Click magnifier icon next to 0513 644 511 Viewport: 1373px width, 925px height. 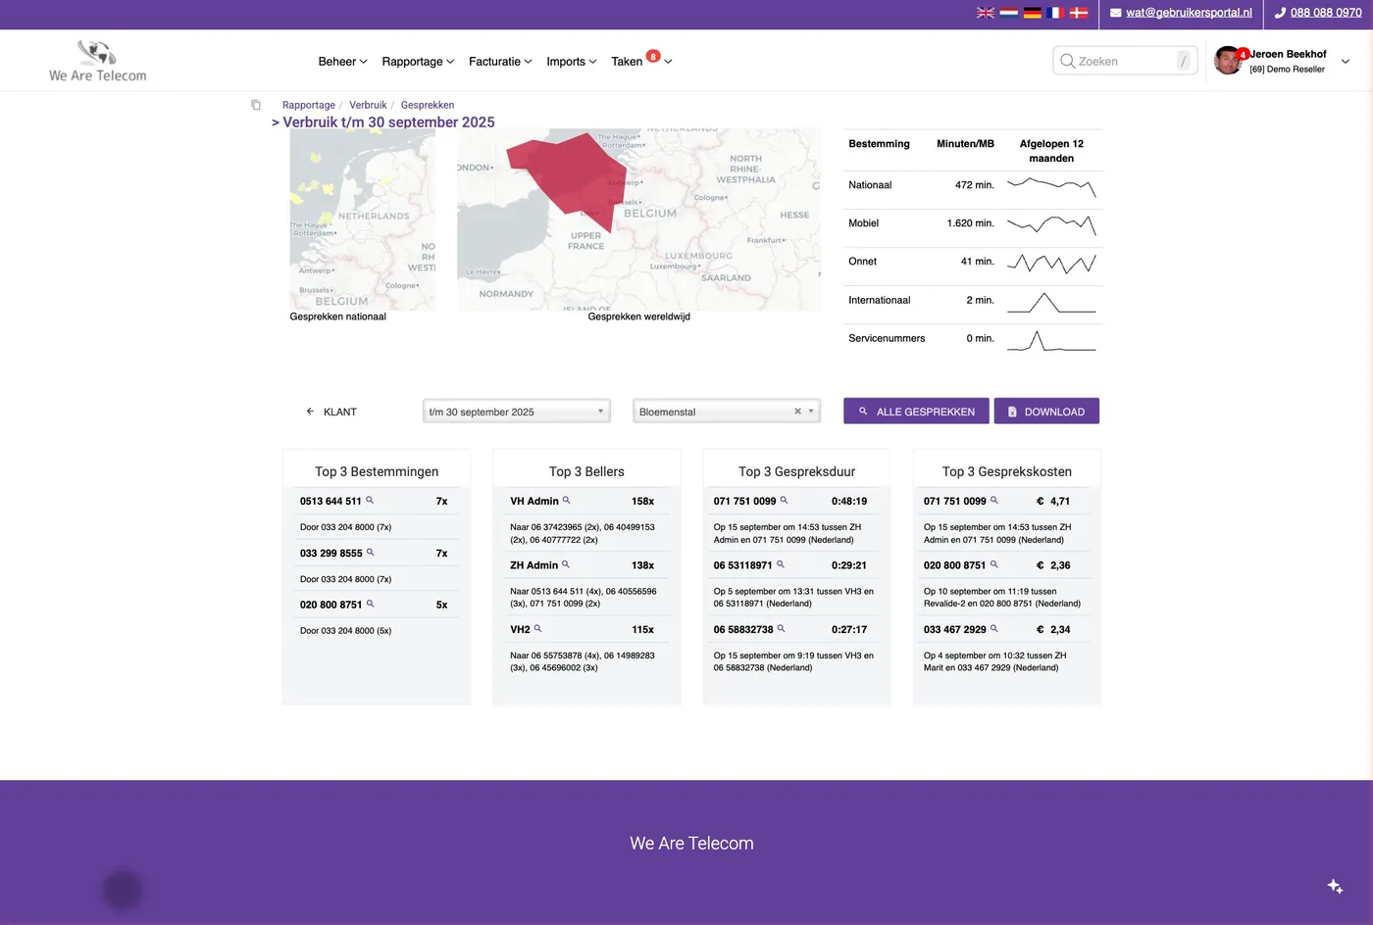(370, 501)
